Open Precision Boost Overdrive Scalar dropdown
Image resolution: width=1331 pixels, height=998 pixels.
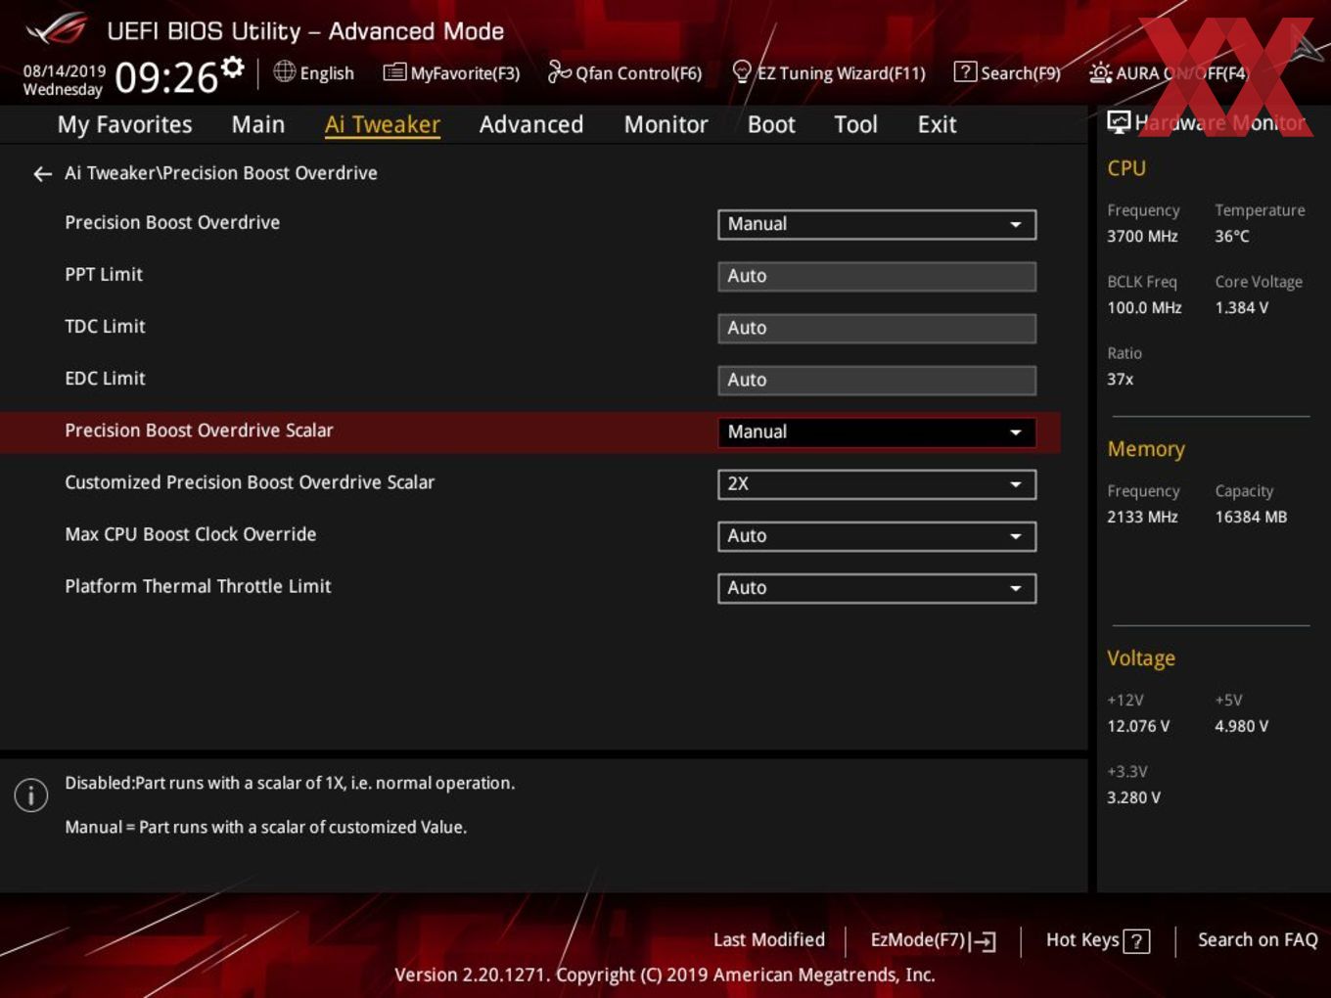pyautogui.click(x=877, y=432)
